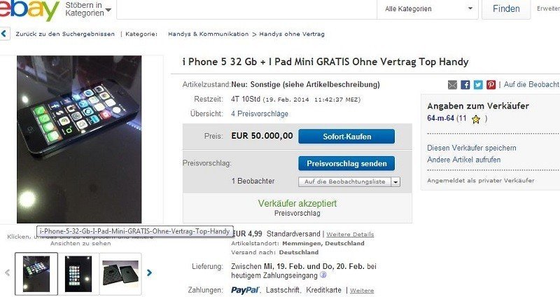Viewport: 560px width, 297px height.
Task: Open seller profile 64-m-64
Action: tap(440, 118)
